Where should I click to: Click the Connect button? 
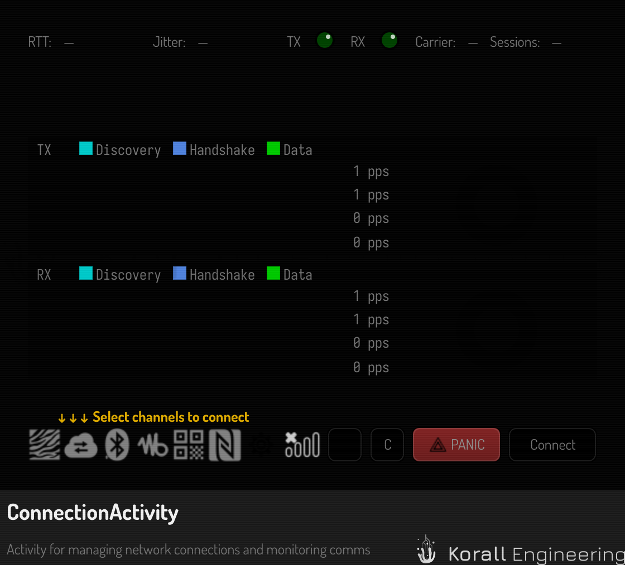tap(552, 445)
